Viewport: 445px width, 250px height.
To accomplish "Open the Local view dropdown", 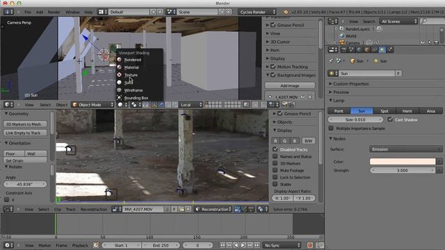I will (x=191, y=105).
